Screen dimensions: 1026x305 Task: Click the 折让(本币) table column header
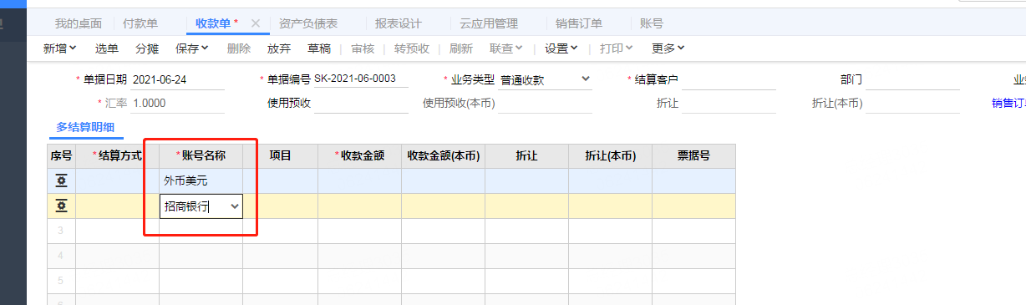click(x=611, y=156)
